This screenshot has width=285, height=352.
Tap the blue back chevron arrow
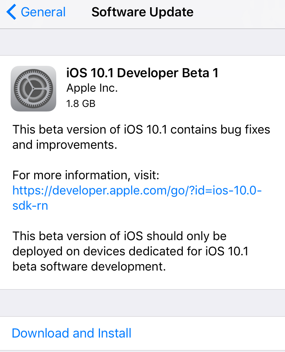click(x=11, y=12)
